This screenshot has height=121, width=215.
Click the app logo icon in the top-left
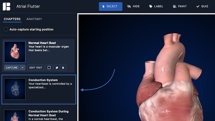click(6, 6)
